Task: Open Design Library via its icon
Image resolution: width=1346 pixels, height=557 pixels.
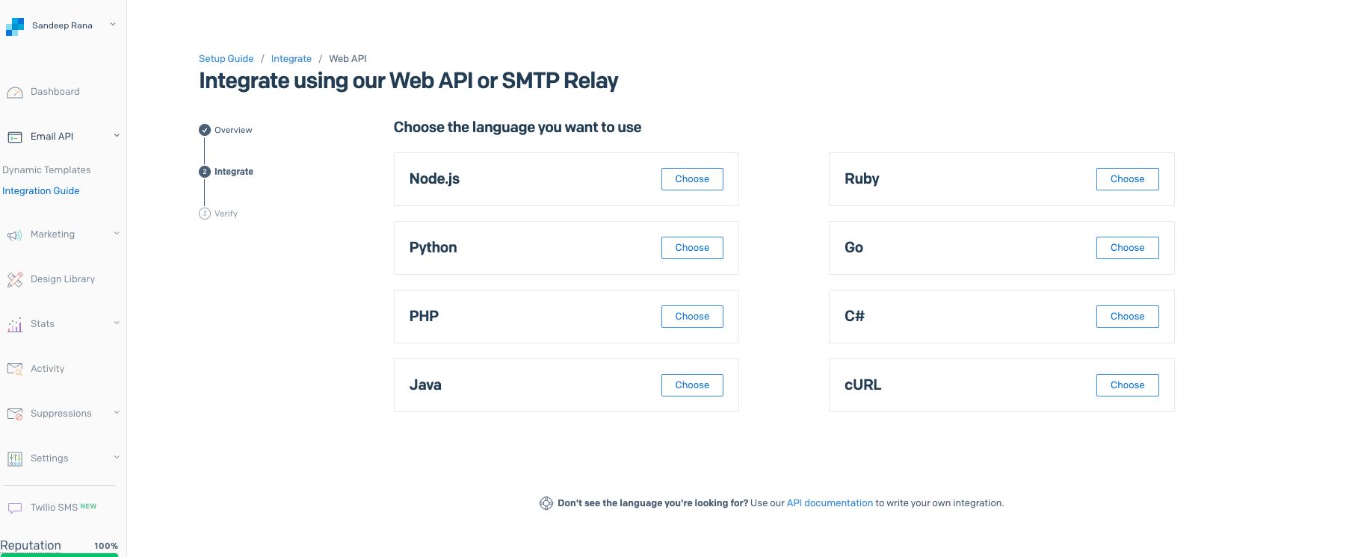Action: 15,280
